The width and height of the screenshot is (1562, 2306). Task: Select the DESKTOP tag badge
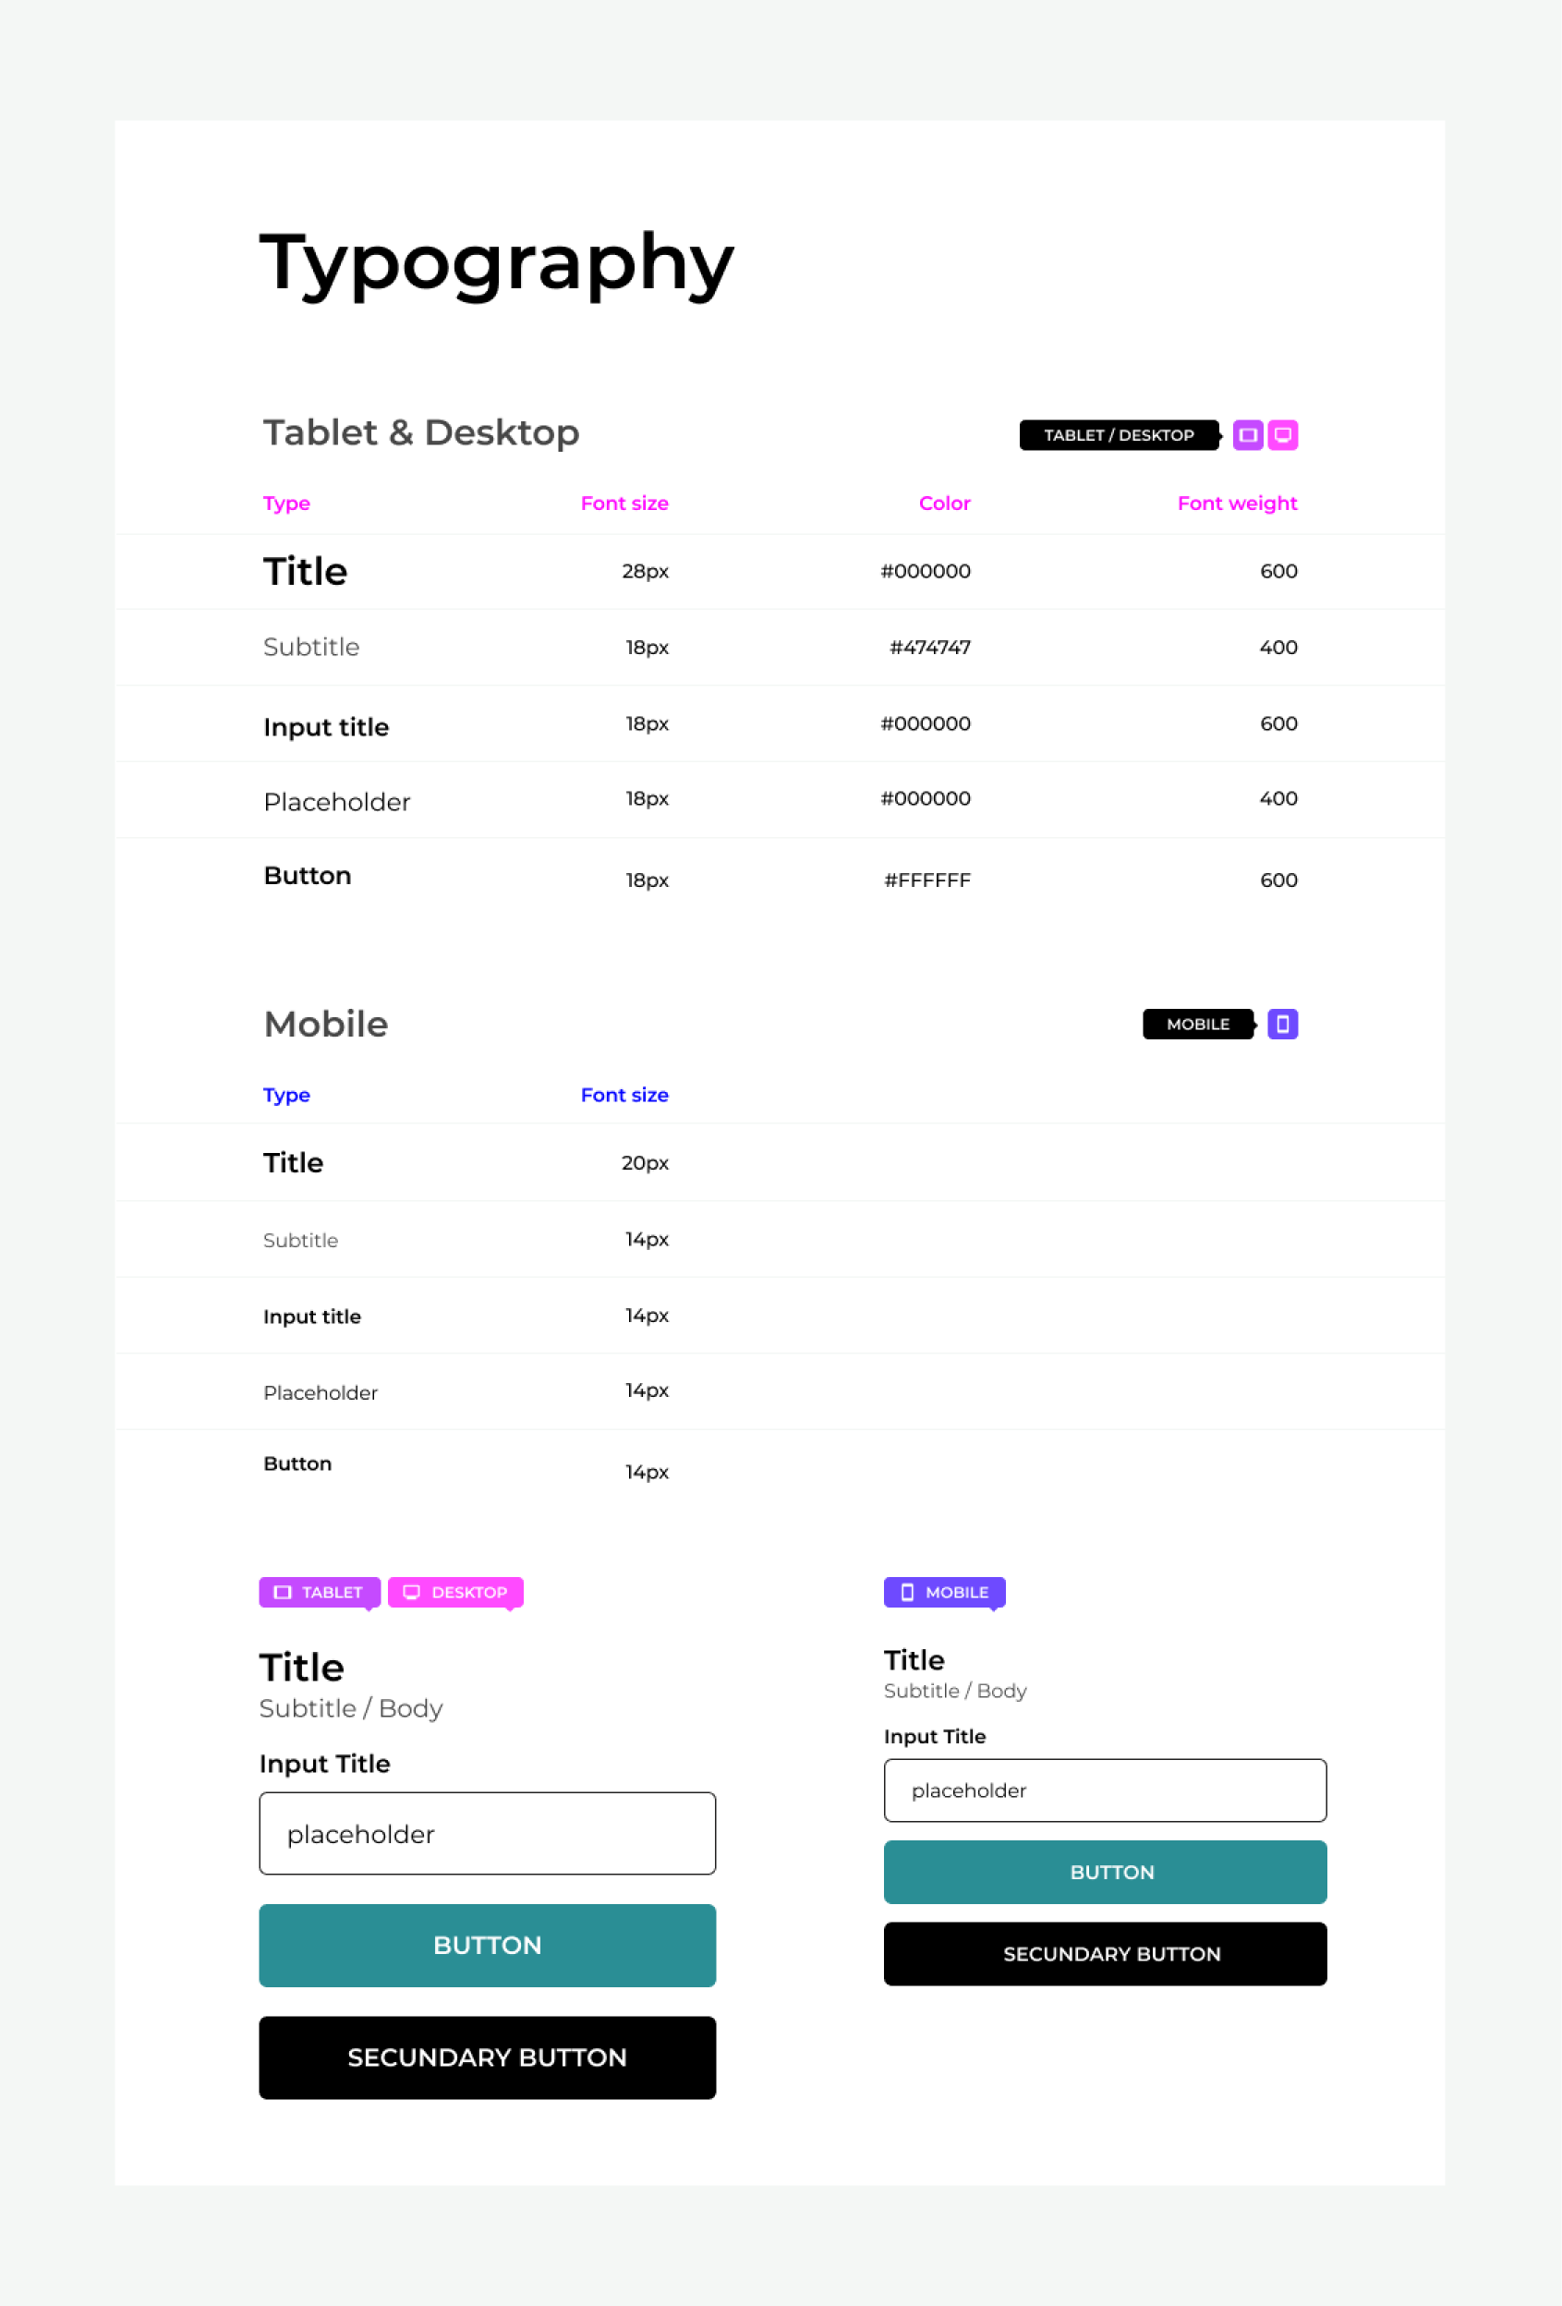455,1592
